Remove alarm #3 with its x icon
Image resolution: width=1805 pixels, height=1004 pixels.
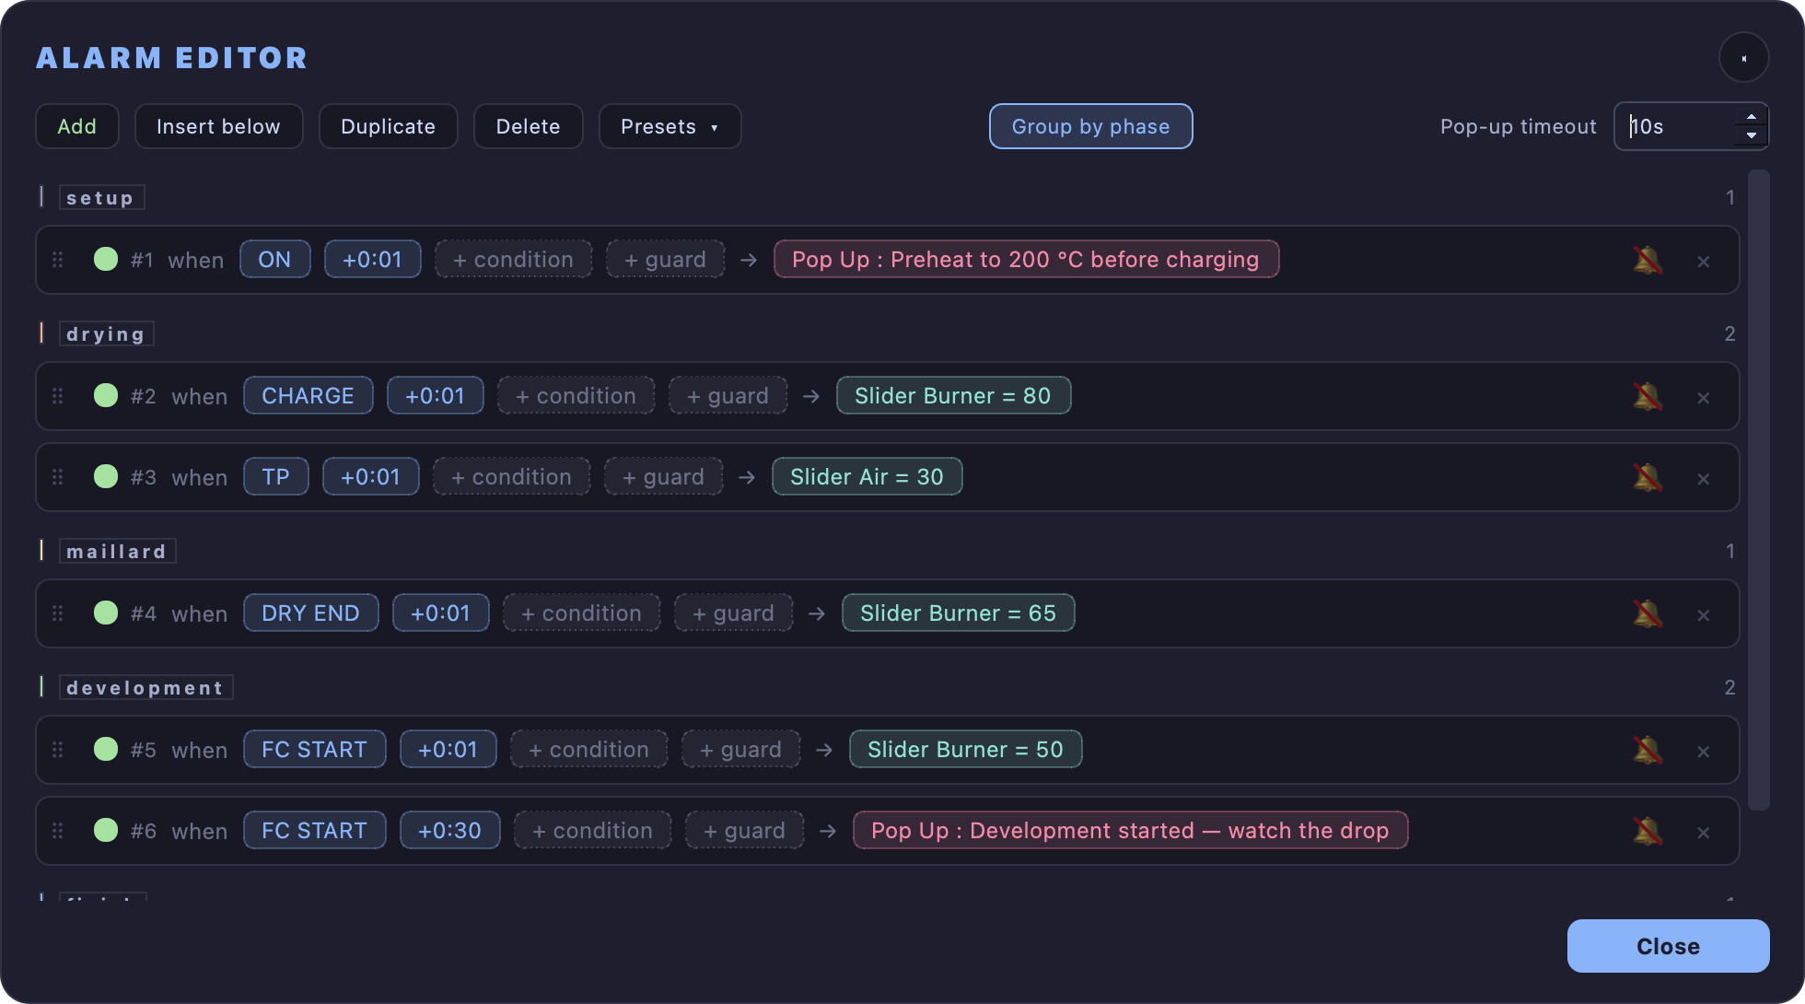pos(1704,479)
